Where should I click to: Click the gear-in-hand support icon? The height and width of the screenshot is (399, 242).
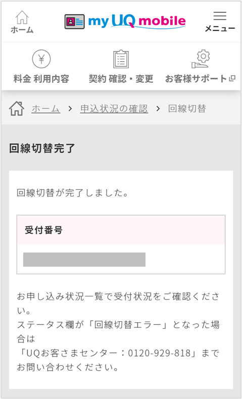click(201, 59)
